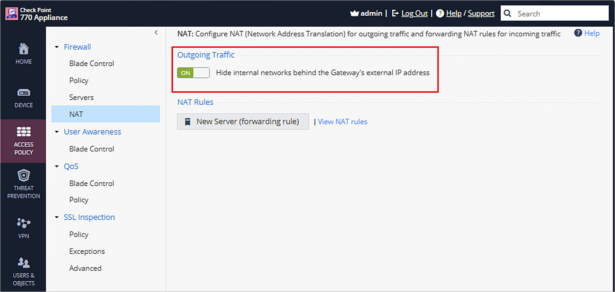The height and width of the screenshot is (292, 615).
Task: Open the HOME navigation icon
Action: tap(23, 53)
